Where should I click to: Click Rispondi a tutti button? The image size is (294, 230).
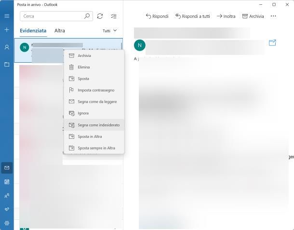pyautogui.click(x=193, y=16)
